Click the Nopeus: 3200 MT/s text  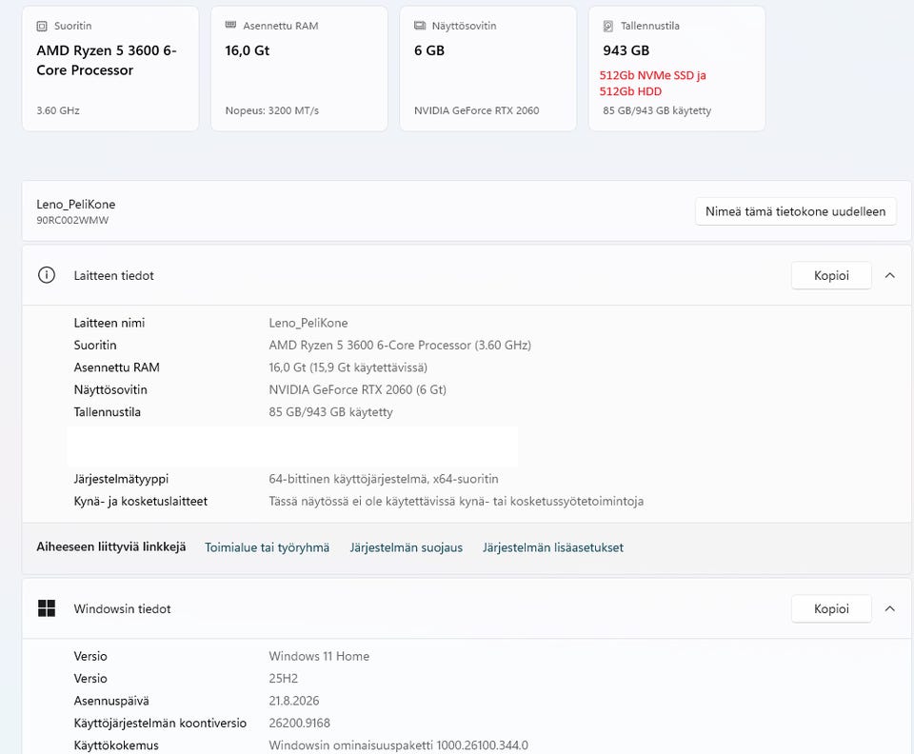pos(271,110)
